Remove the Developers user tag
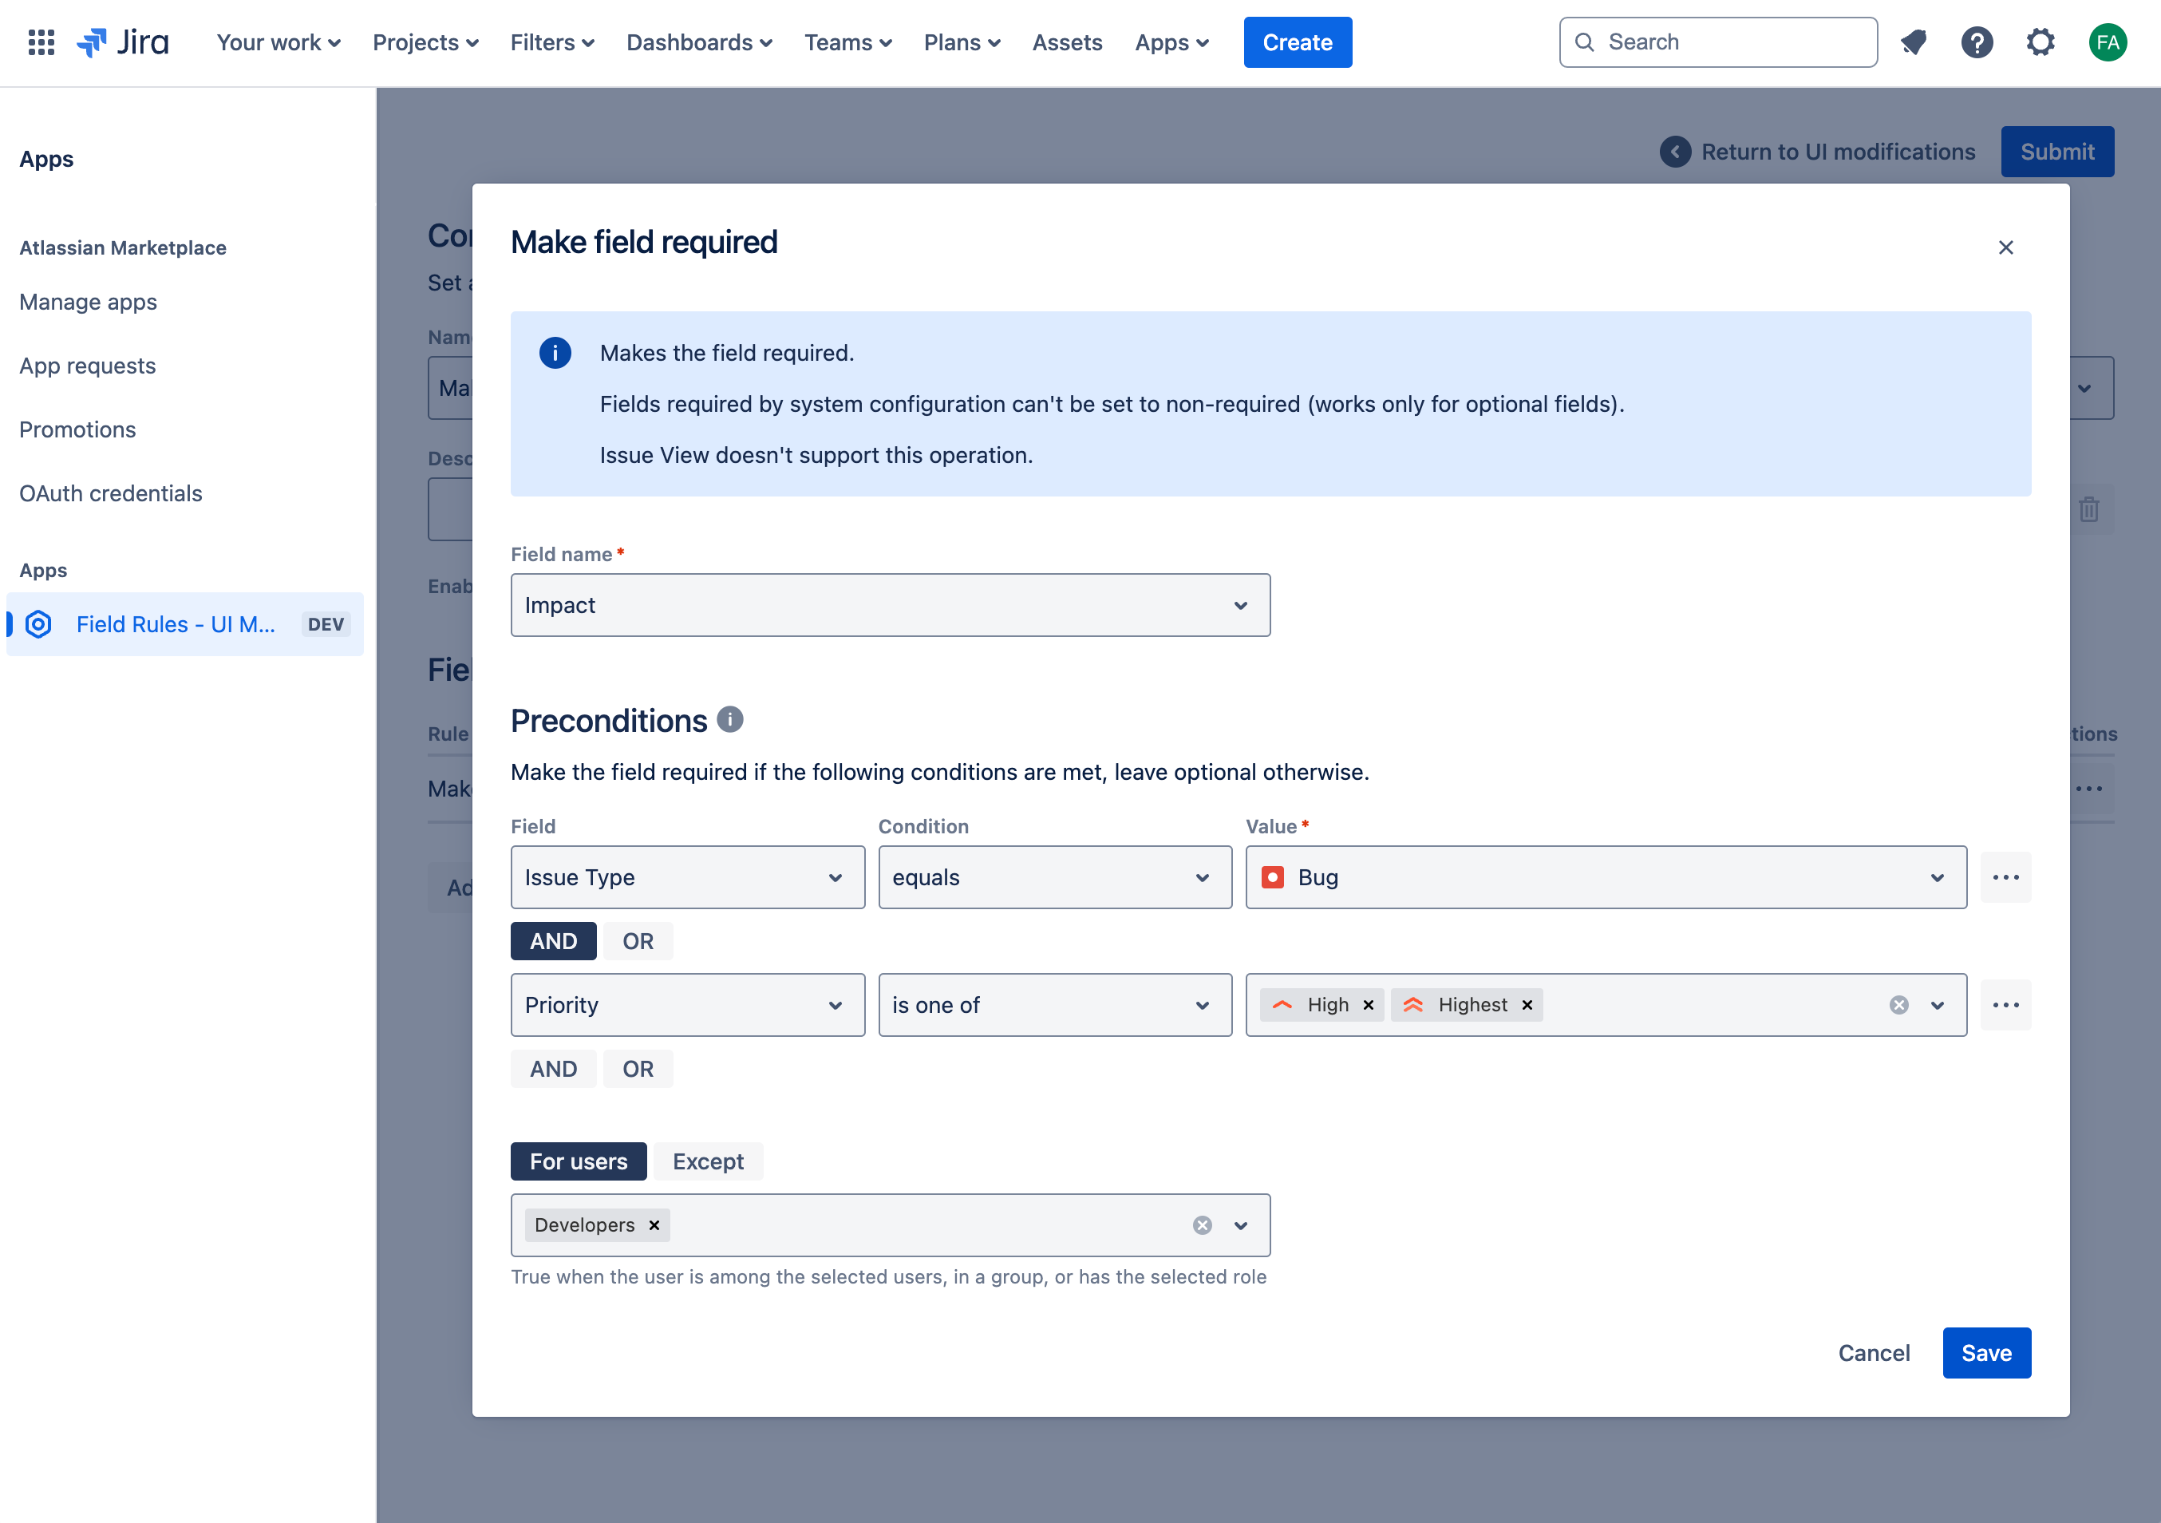This screenshot has width=2161, height=1523. point(654,1225)
